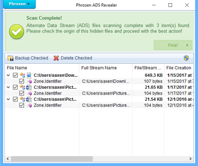Click the horizontal scrollbar right arrow
The image size is (198, 166).
(190, 159)
